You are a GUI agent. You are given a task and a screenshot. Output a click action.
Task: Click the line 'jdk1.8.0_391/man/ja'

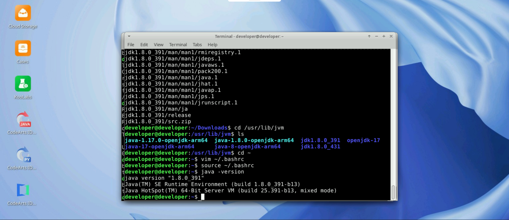pos(156,109)
